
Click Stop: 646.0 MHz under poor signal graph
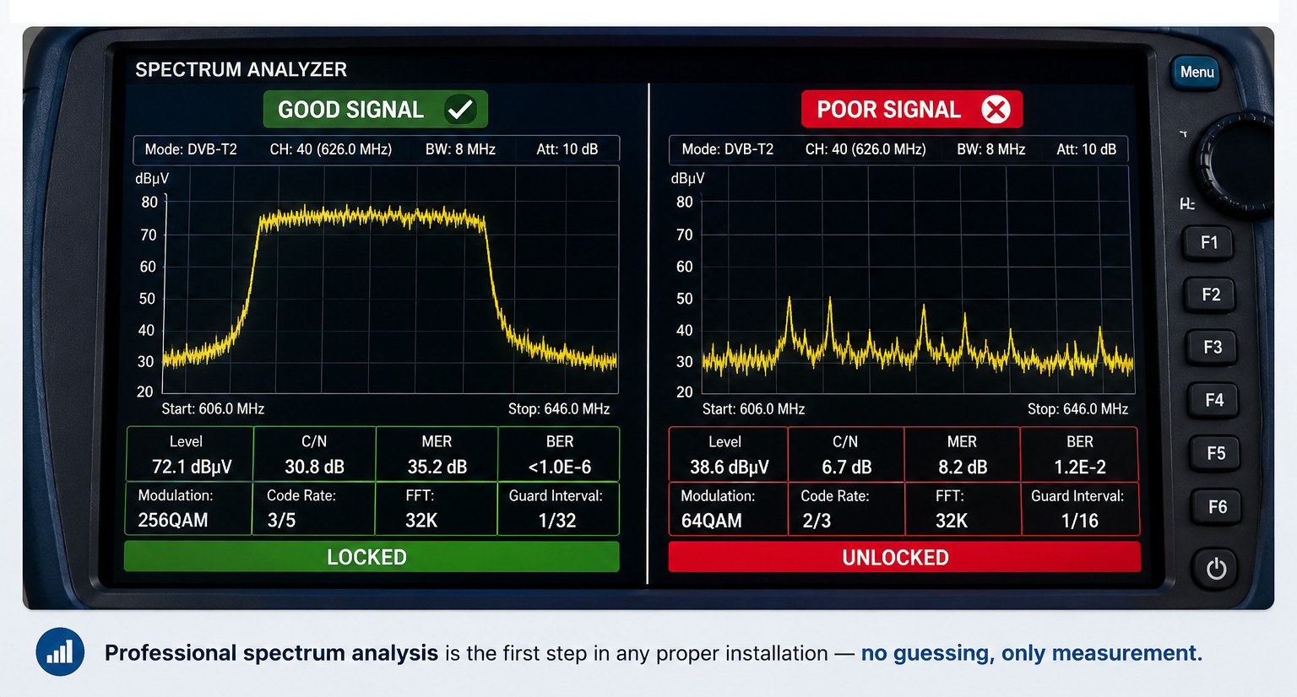[x=1078, y=408]
